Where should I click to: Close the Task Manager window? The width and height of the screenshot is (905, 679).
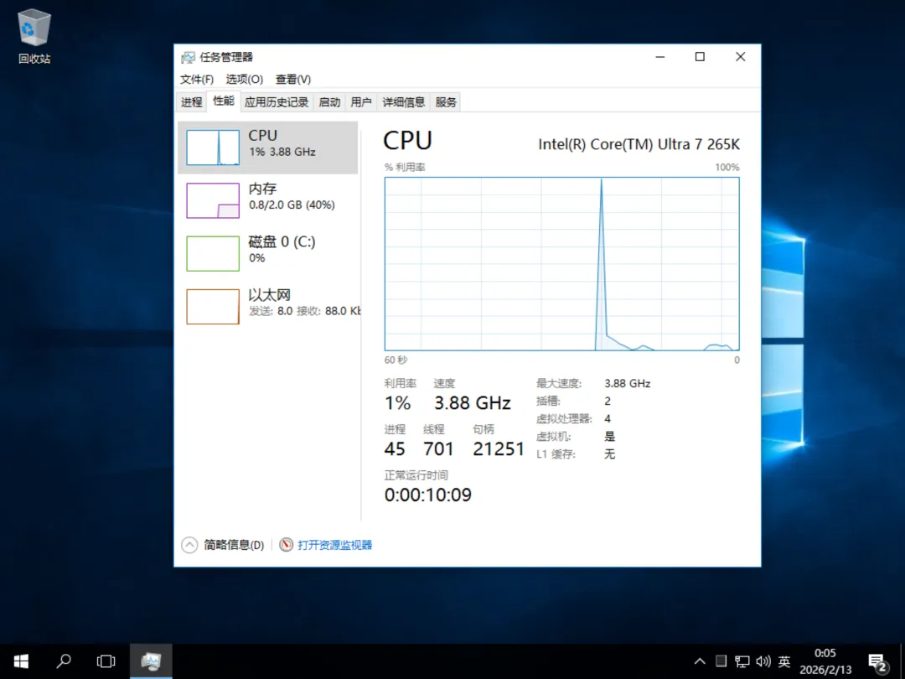(x=741, y=57)
